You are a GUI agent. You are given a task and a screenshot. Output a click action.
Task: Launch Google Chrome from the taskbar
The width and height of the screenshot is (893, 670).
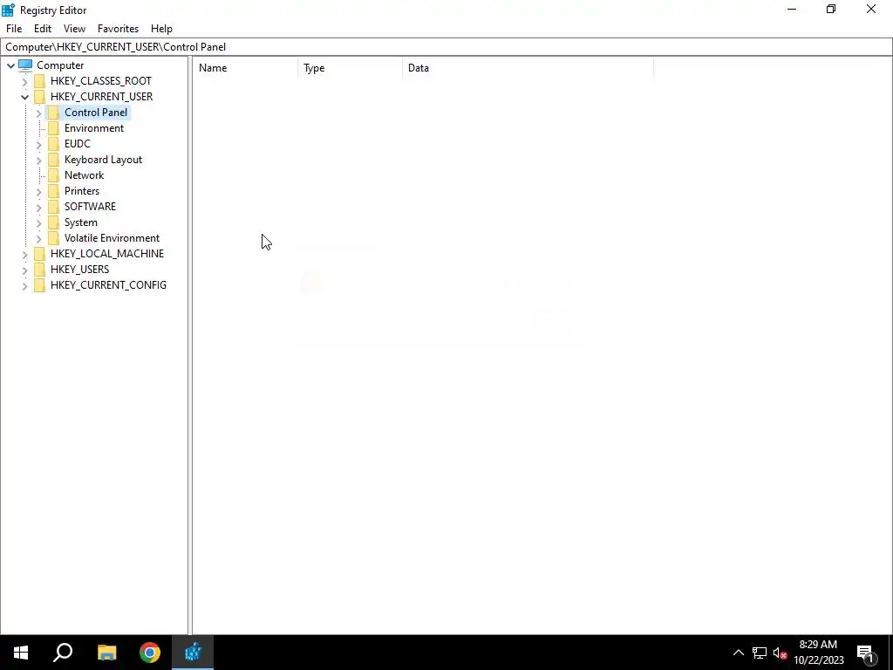click(x=150, y=653)
